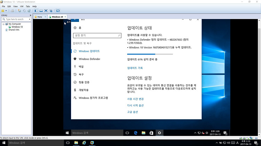Launch Edge from the guest taskbar
Viewport: 261px width, 146px height.
coord(135,133)
